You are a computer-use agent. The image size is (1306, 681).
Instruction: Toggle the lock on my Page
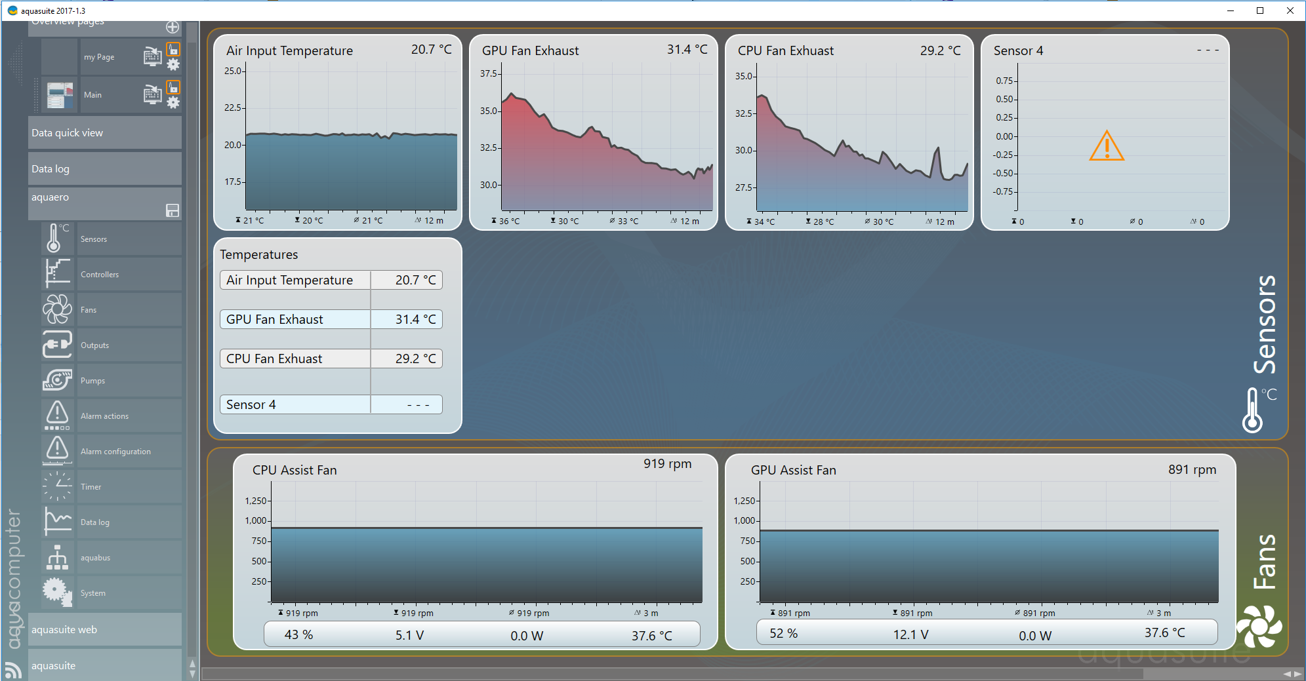(173, 49)
